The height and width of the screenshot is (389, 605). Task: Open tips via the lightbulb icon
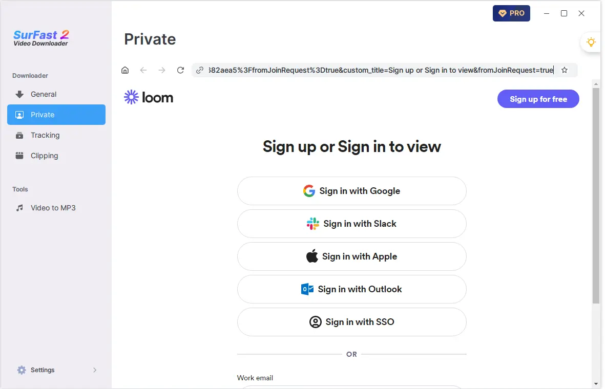tap(591, 42)
